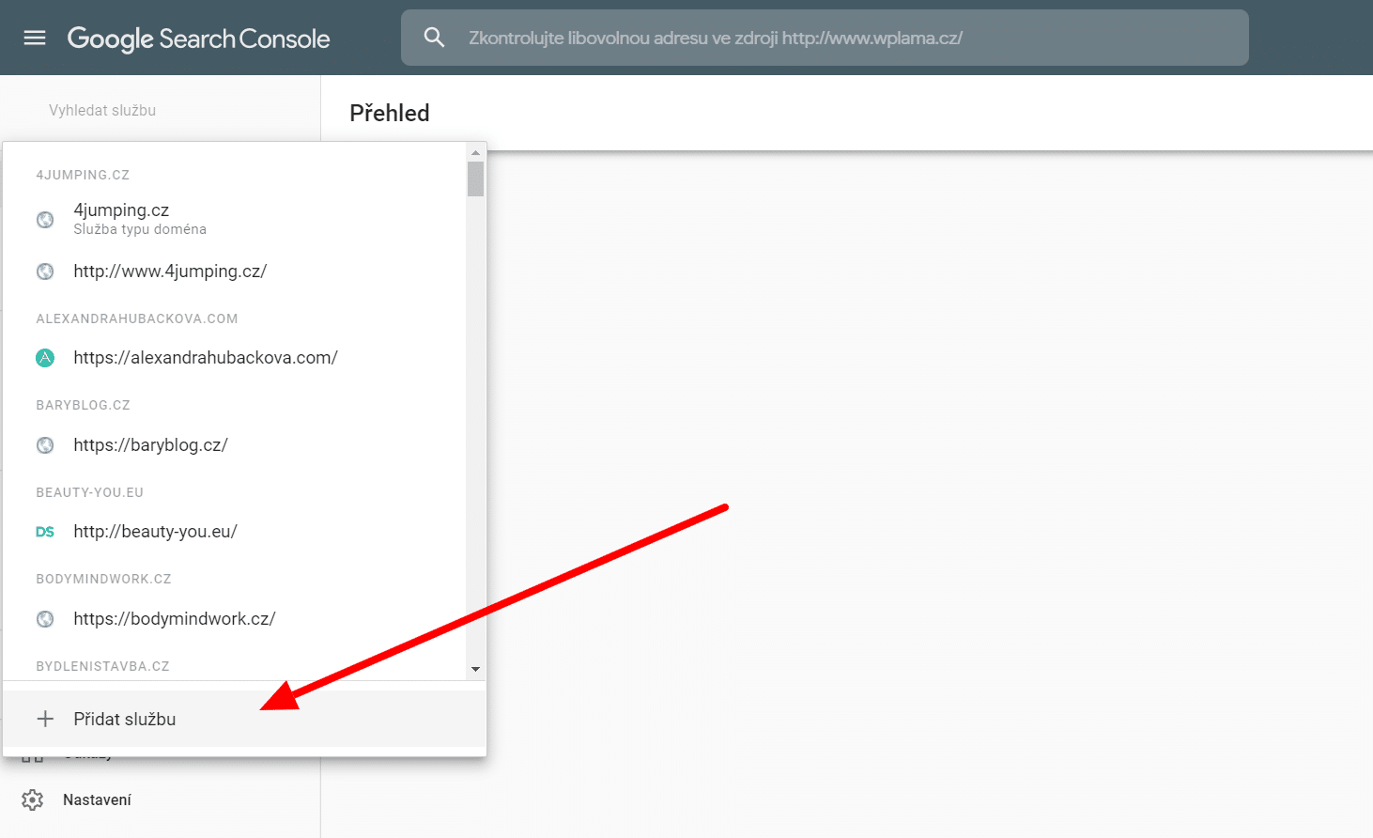Select property https://alexandrahubackova.com/
The height and width of the screenshot is (838, 1373).
pyautogui.click(x=234, y=358)
